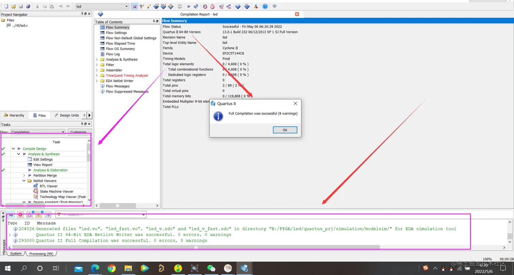The image size is (514, 275).
Task: Switch to the Design Units tab
Action: [x=67, y=115]
